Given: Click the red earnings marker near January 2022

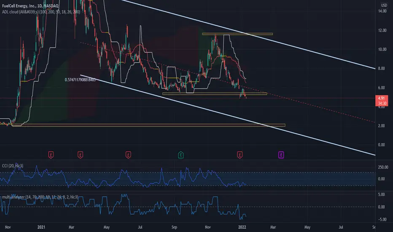Looking at the screenshot, I should tap(240, 155).
